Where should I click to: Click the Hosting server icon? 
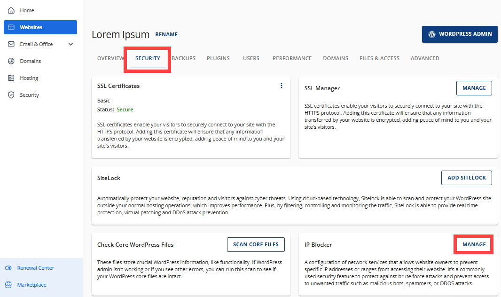11,78
